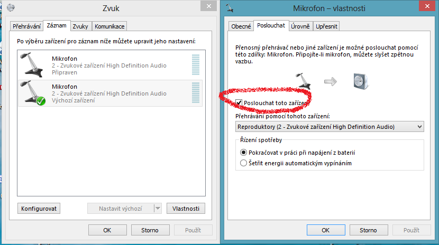Open the Úrovně tab
This screenshot has width=439, height=245.
[300, 26]
